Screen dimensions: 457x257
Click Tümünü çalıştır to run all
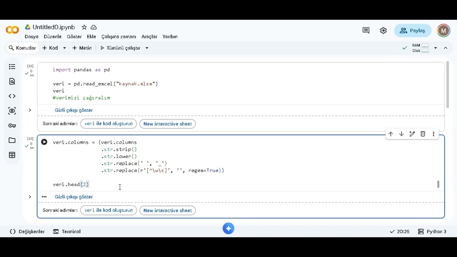pyautogui.click(x=120, y=48)
